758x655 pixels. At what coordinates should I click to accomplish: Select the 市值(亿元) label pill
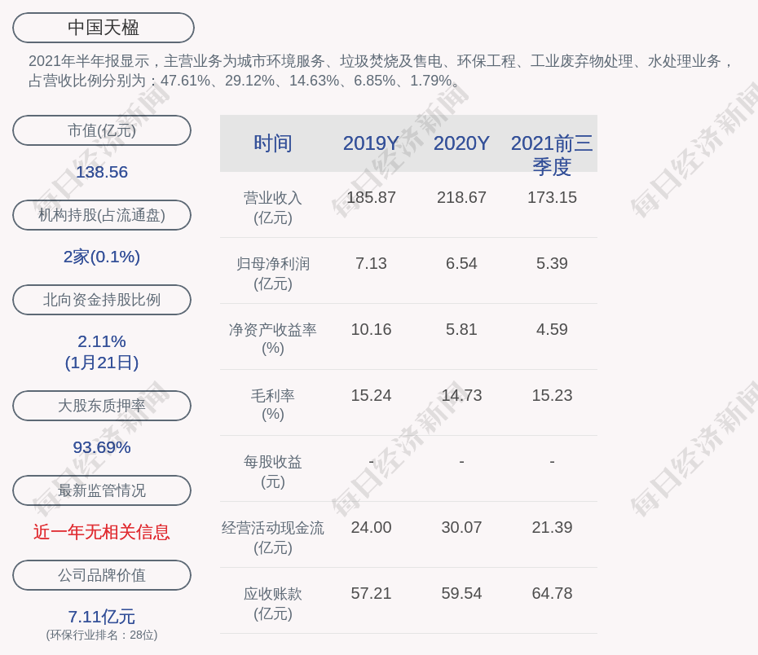102,130
